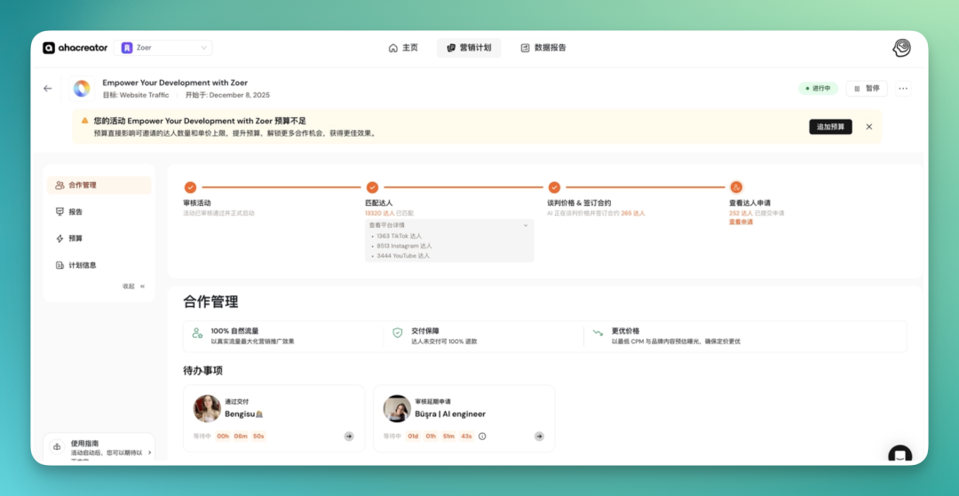Click the 追加预算 button
The height and width of the screenshot is (496, 959).
click(830, 127)
